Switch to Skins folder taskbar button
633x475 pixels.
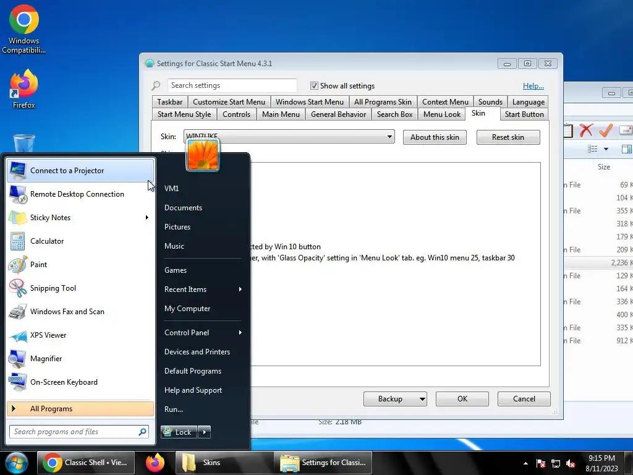tap(224, 463)
